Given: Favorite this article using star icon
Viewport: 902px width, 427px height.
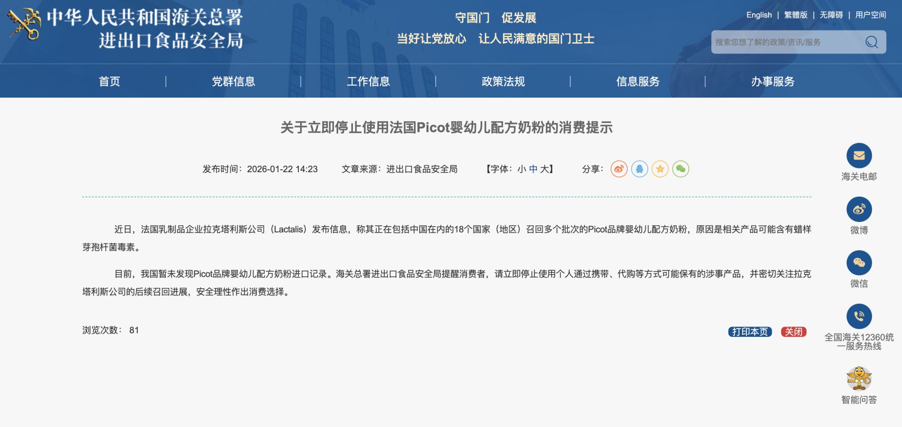Looking at the screenshot, I should click(x=660, y=169).
